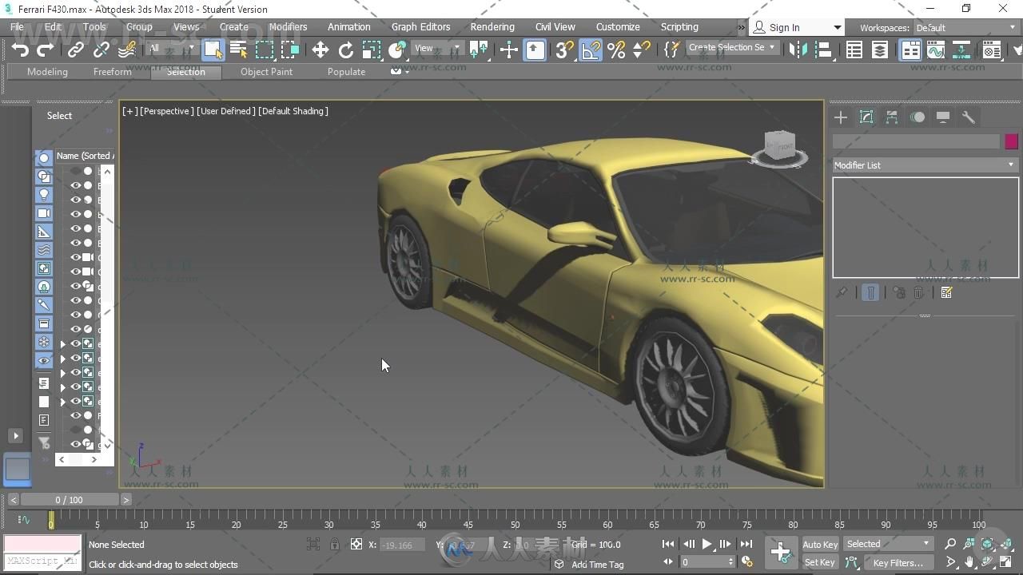
Task: Click the Perspective viewport label
Action: point(166,111)
